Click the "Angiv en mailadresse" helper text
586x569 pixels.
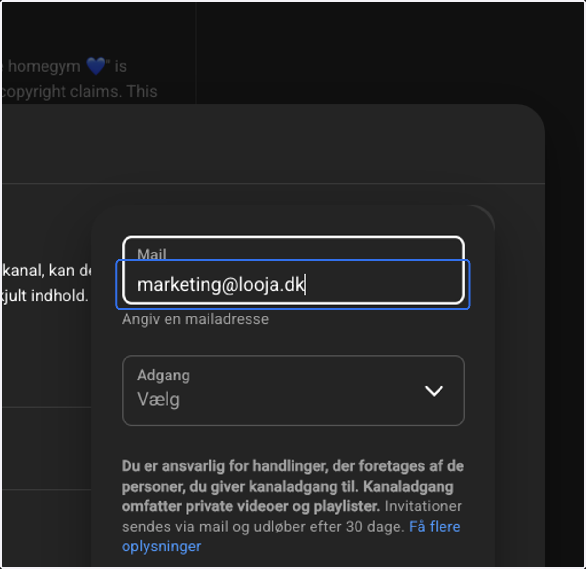pos(195,319)
